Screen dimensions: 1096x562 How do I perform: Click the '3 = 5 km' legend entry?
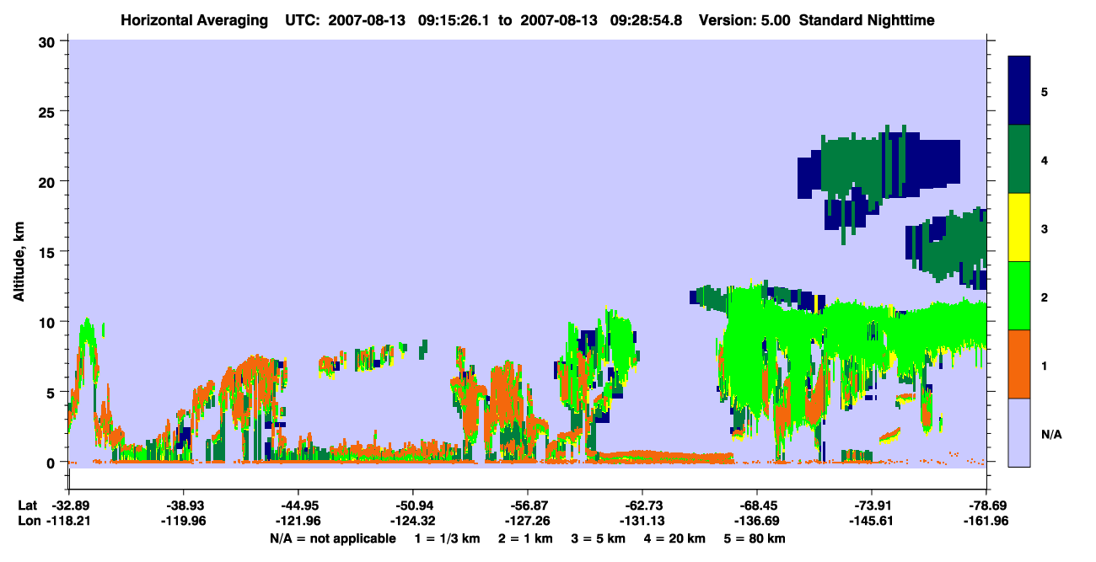tap(599, 538)
